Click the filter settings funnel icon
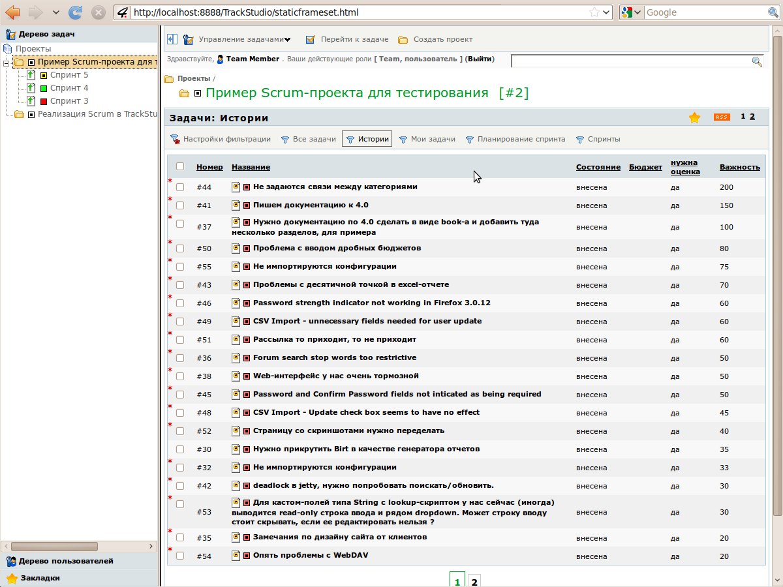 tap(175, 139)
